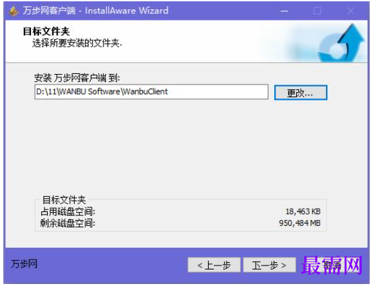Click the maximize button in the title bar

click(x=317, y=11)
